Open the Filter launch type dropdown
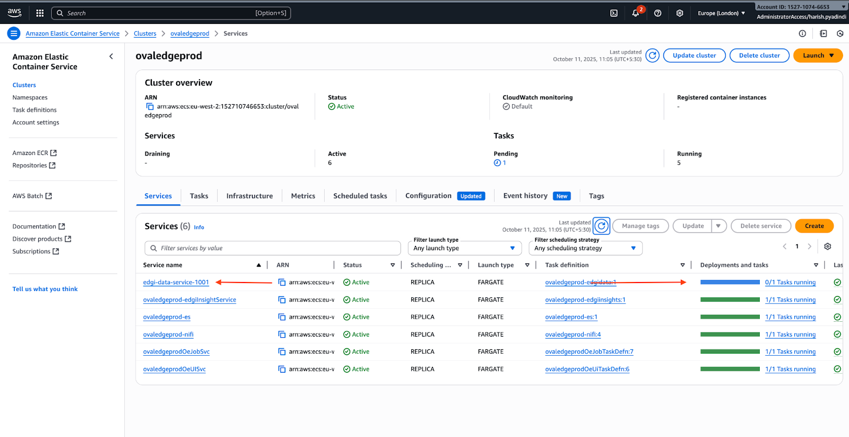The height and width of the screenshot is (437, 849). coord(464,248)
